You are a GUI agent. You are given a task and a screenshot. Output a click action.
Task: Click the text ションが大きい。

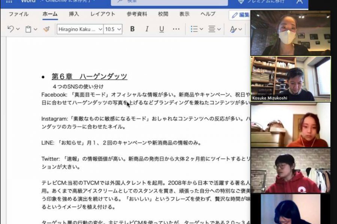(61, 167)
